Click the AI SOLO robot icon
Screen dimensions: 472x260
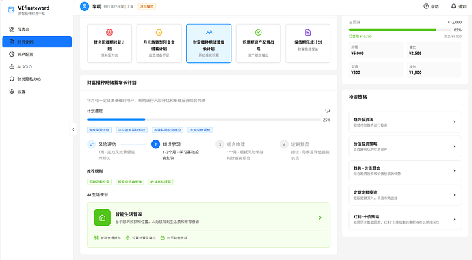[12, 66]
